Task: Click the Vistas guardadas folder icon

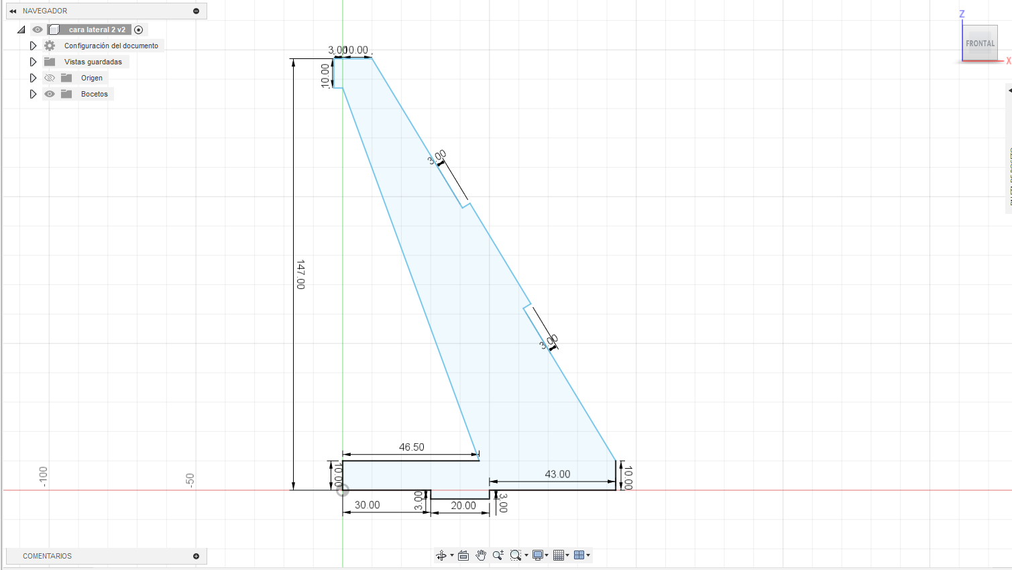Action: pos(50,62)
